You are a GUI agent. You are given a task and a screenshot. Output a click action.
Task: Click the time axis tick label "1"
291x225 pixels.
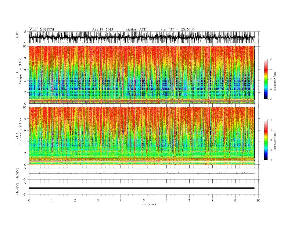coord(52,200)
